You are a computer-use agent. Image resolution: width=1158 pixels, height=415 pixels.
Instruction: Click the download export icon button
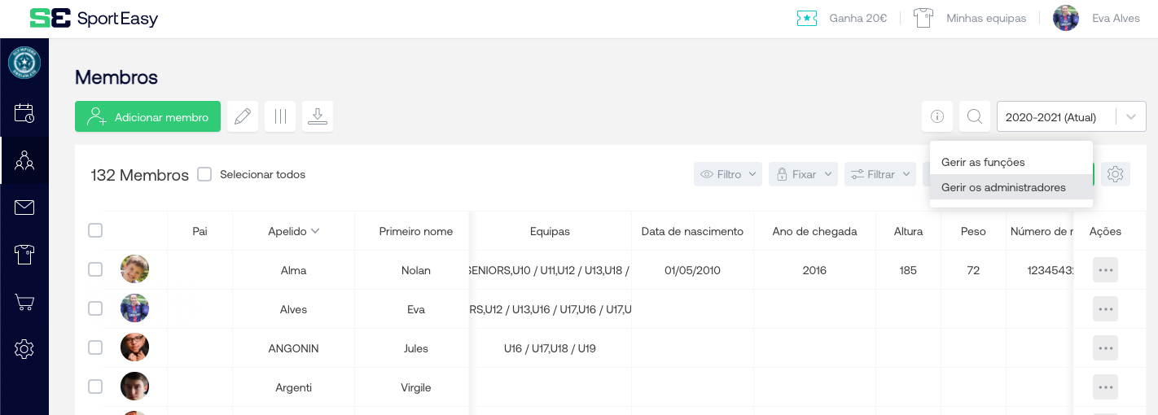click(318, 117)
